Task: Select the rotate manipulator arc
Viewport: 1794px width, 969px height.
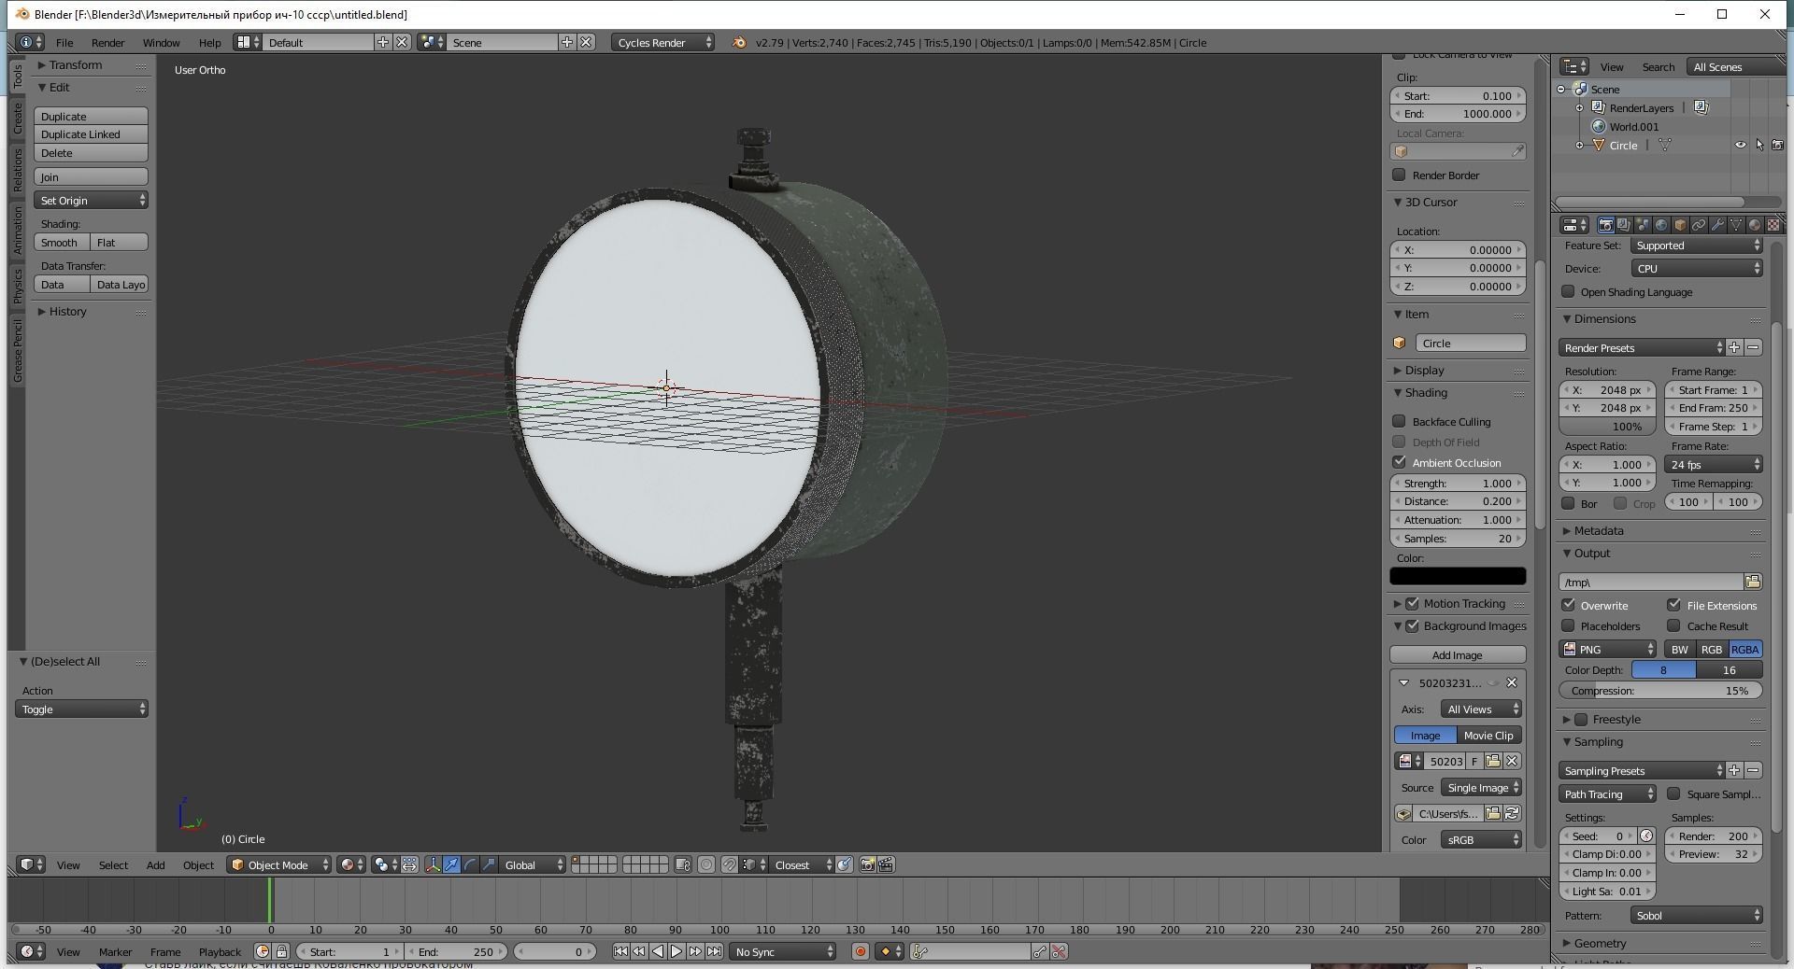Action: tap(470, 865)
